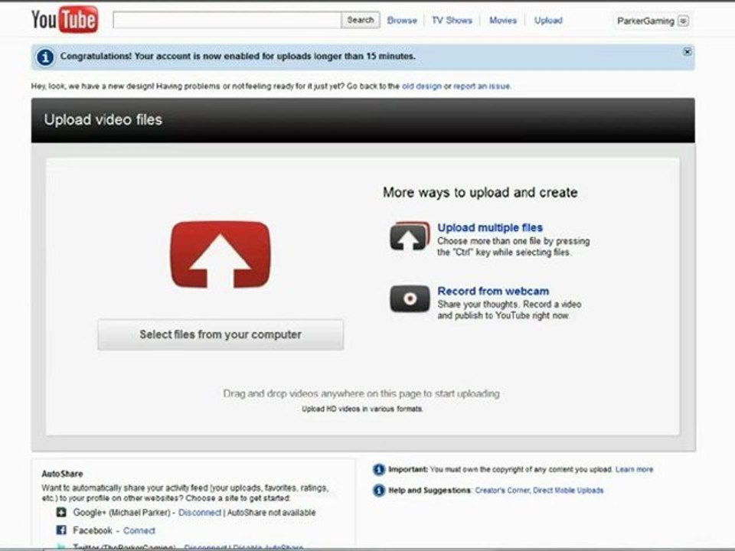Viewport: 735px width, 551px height.
Task: Click the Facebook icon in AutoShare
Action: tap(61, 530)
